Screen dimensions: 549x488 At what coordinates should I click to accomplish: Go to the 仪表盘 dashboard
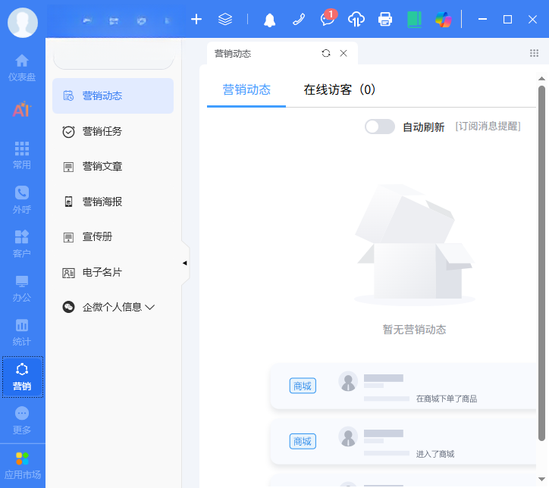click(22, 68)
